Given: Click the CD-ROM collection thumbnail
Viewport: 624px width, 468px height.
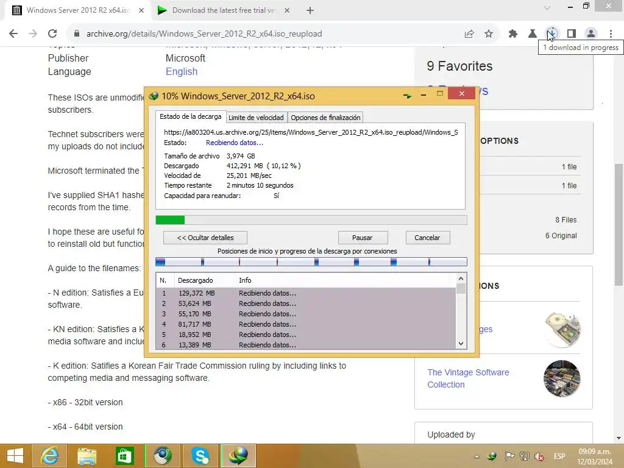Looking at the screenshot, I should pyautogui.click(x=562, y=330).
